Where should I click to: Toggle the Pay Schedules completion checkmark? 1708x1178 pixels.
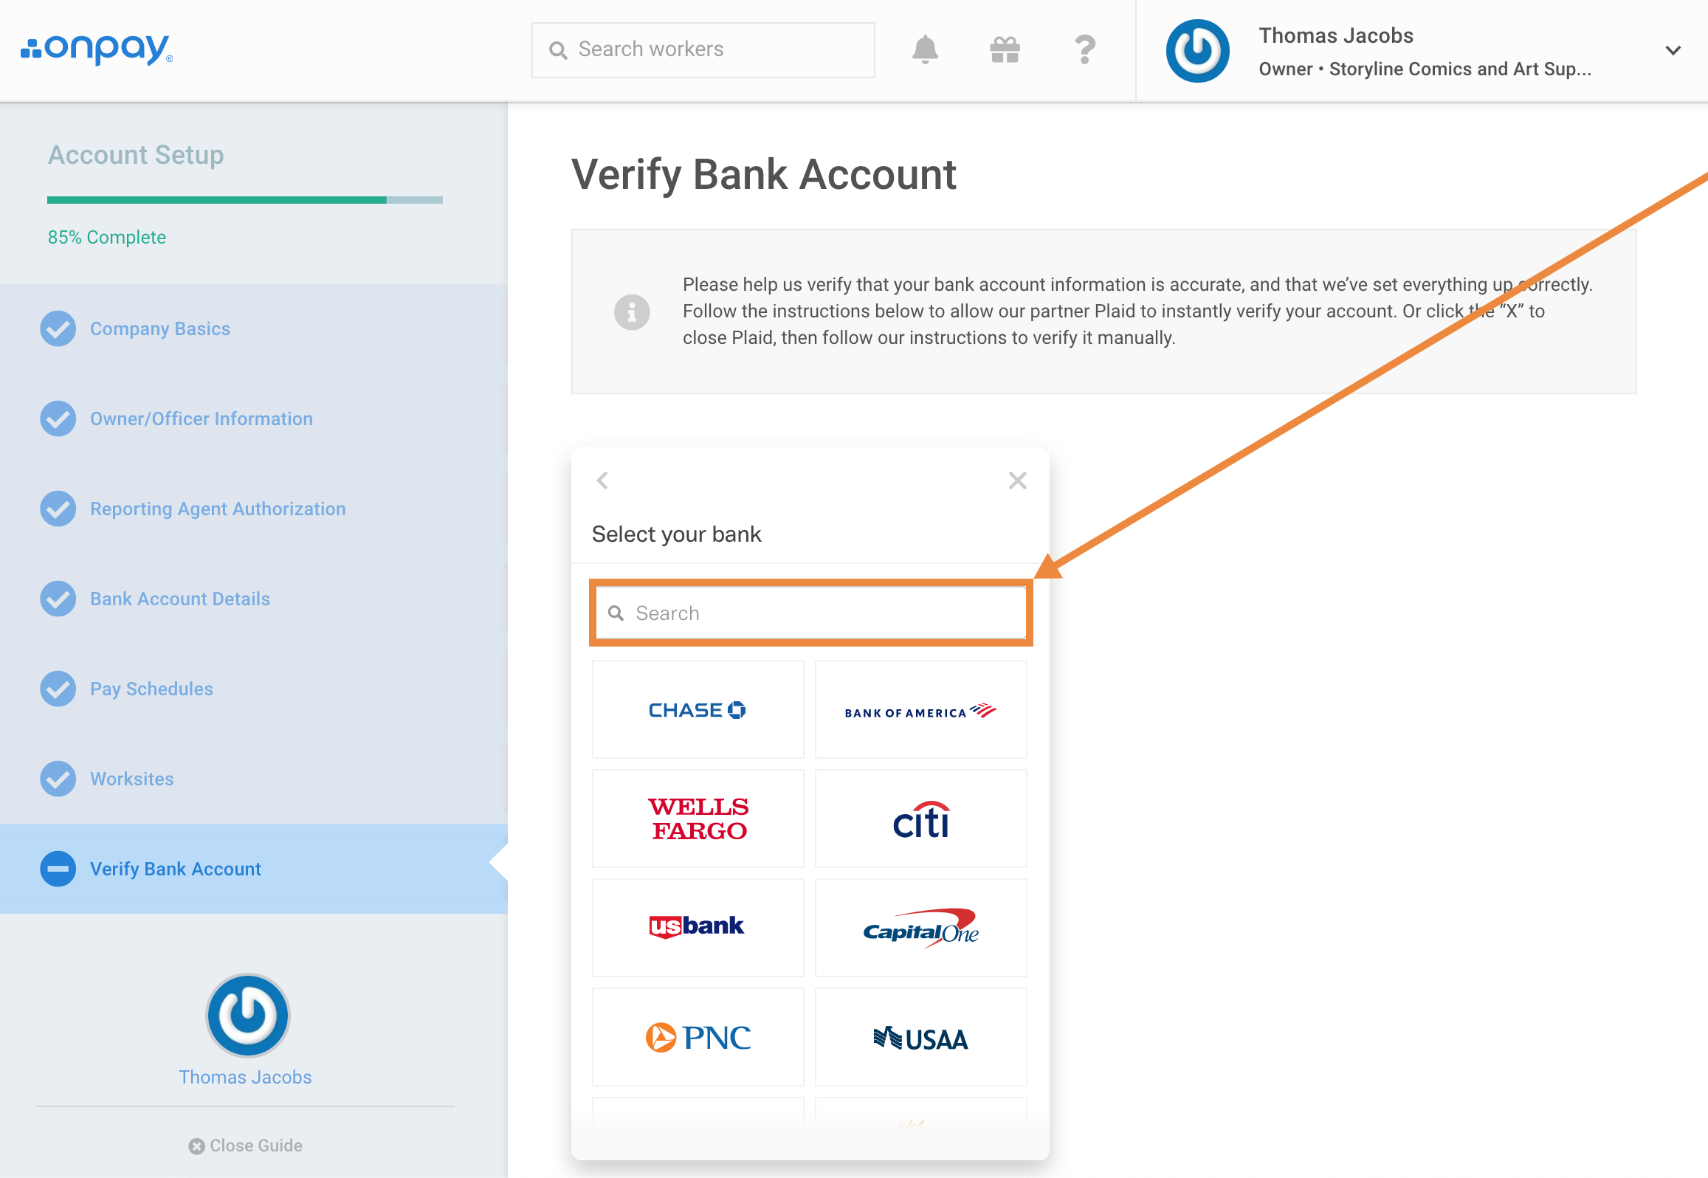[57, 688]
